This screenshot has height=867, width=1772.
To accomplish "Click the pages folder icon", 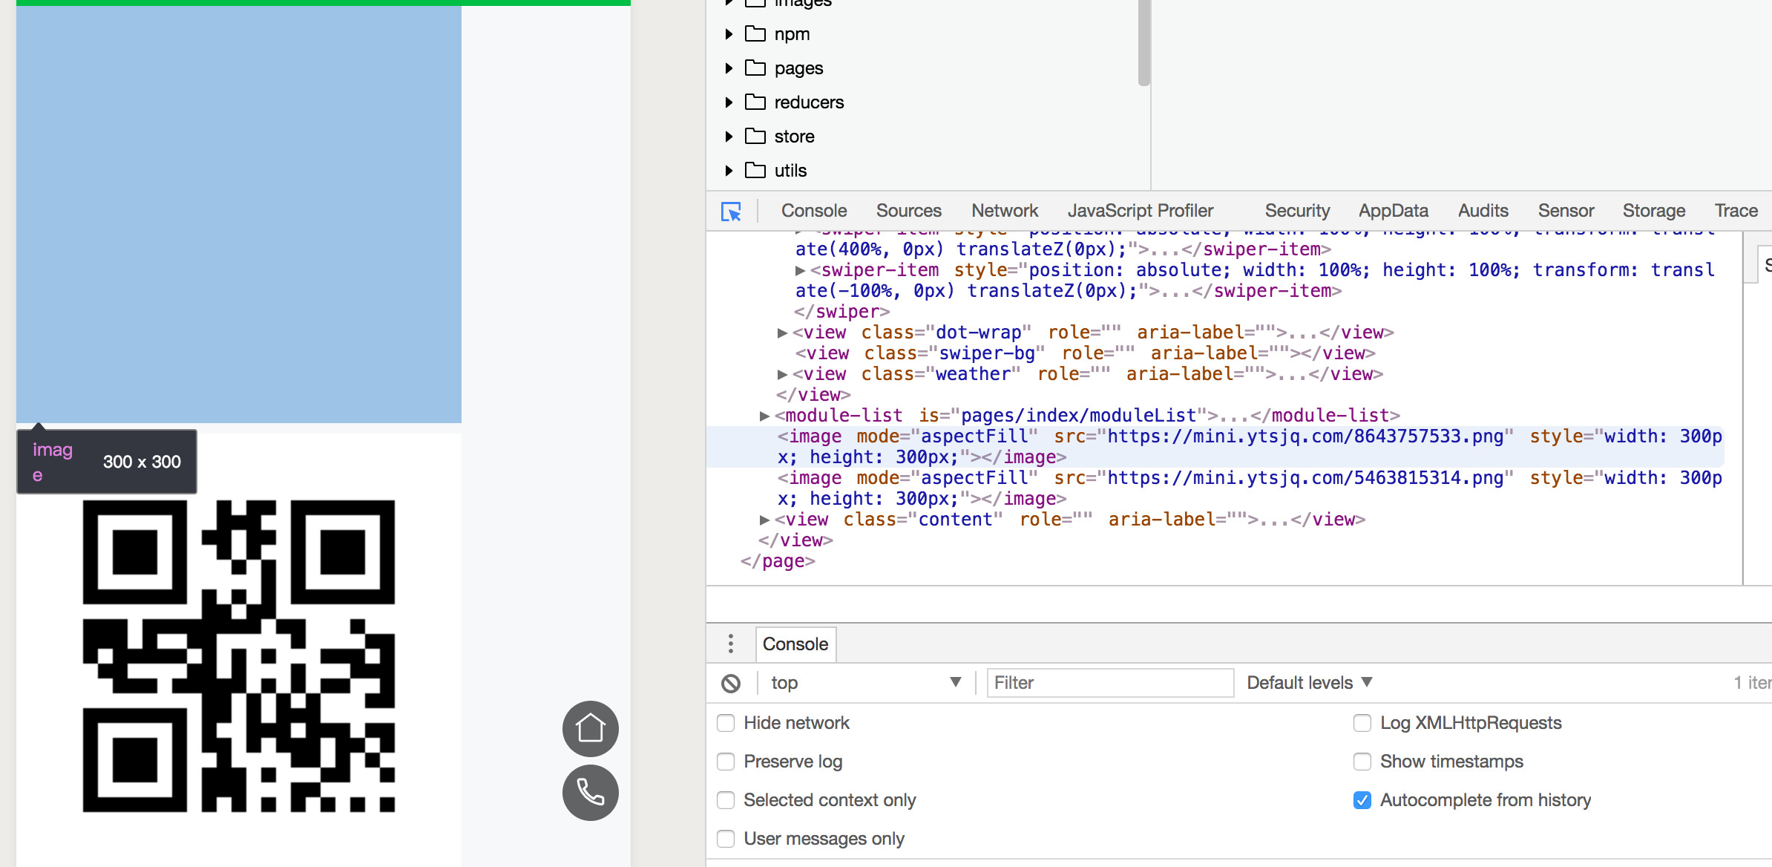I will point(755,68).
